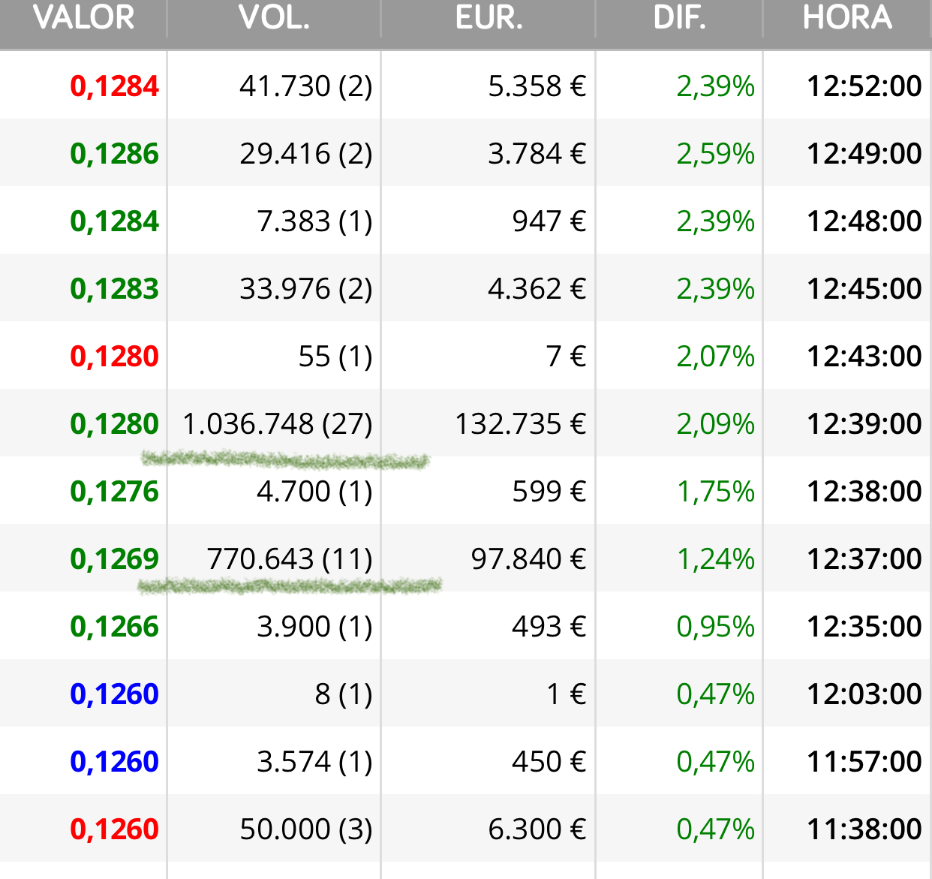Sort by the DIF. column header
Viewport: 932px width, 879px height.
679,18
